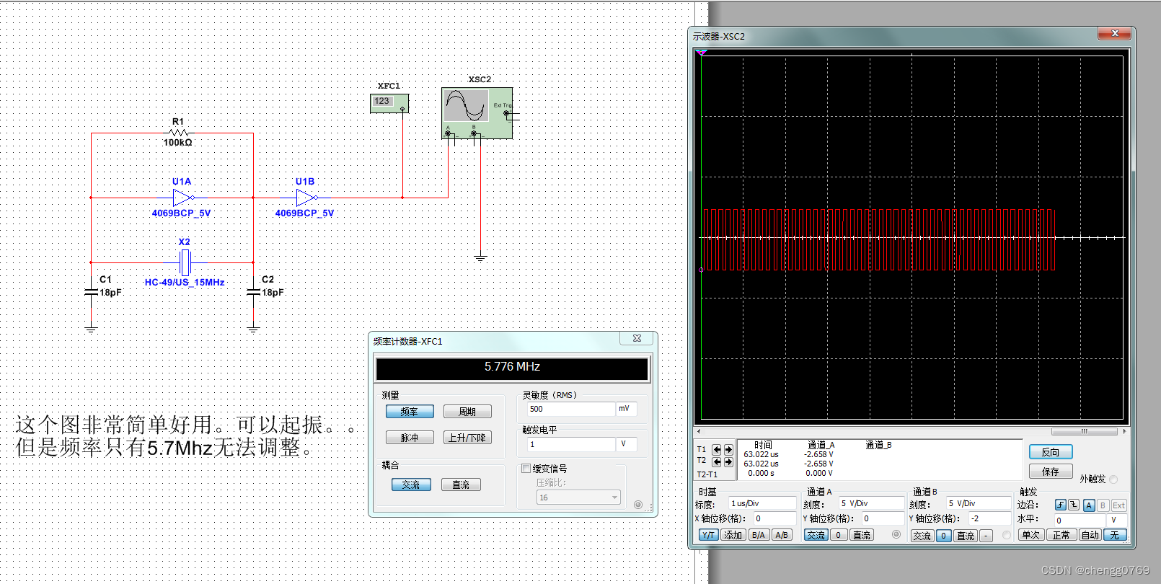Toggle Y/T display mode in oscilloscope

708,535
